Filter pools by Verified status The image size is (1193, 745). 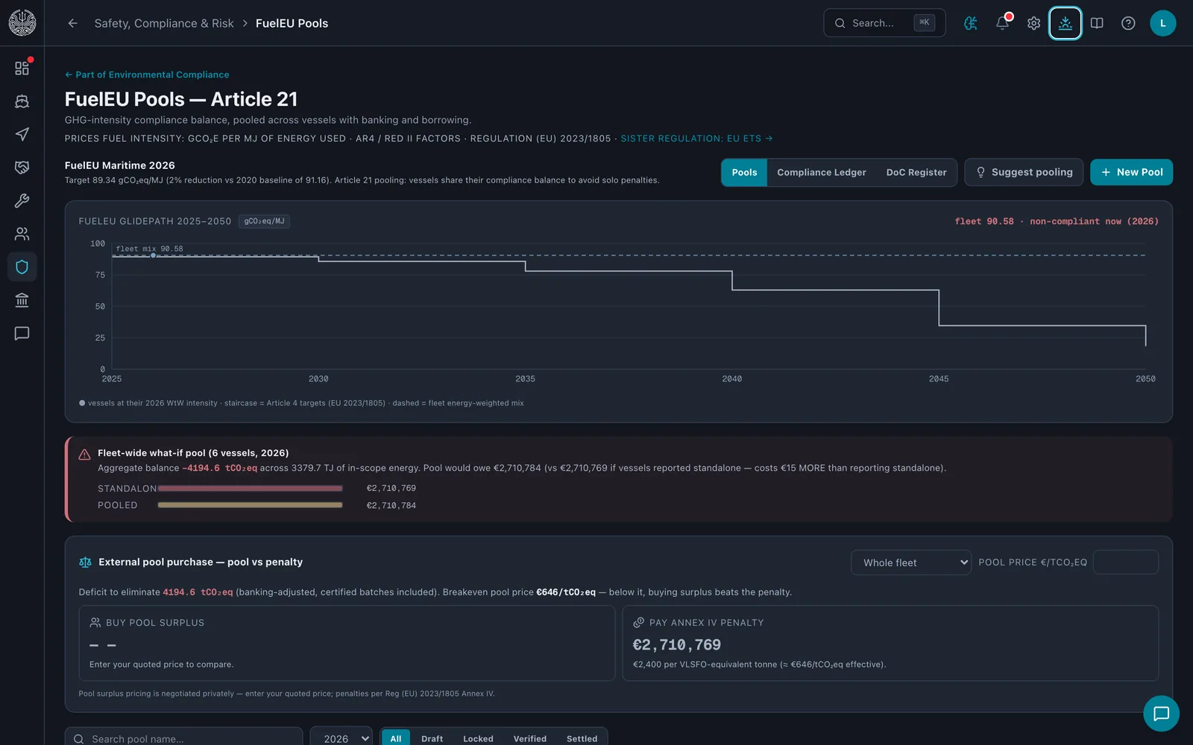pyautogui.click(x=530, y=738)
